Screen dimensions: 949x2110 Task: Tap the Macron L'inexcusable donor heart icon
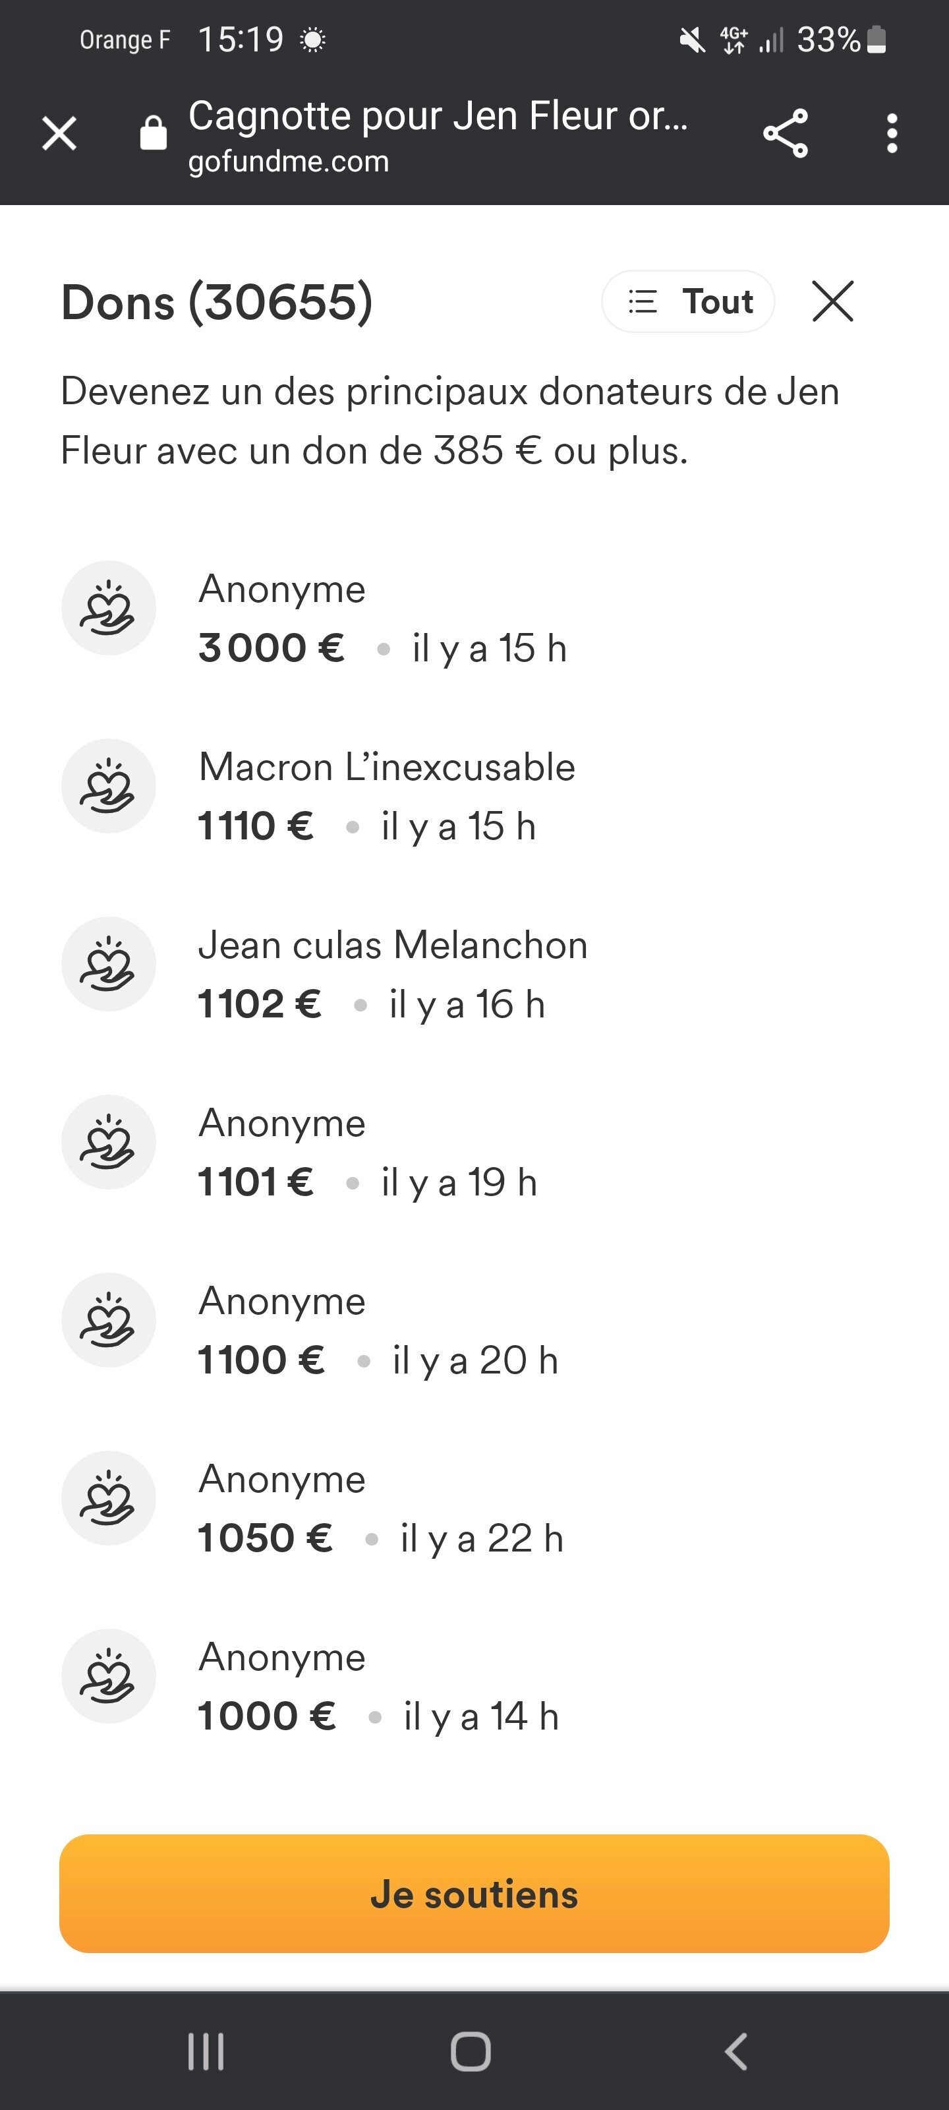pos(108,785)
